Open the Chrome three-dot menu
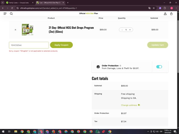Viewport: 179px width, 134px height. point(176,8)
